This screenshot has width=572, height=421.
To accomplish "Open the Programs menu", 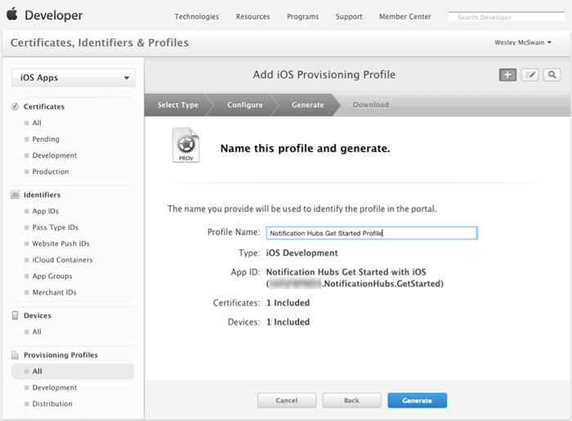I will coord(303,17).
